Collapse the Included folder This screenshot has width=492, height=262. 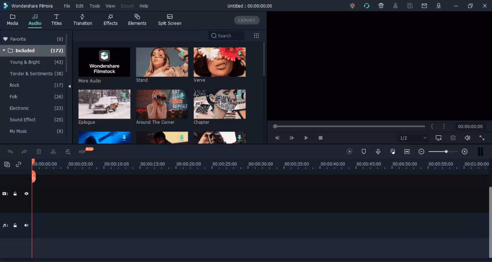coord(4,50)
